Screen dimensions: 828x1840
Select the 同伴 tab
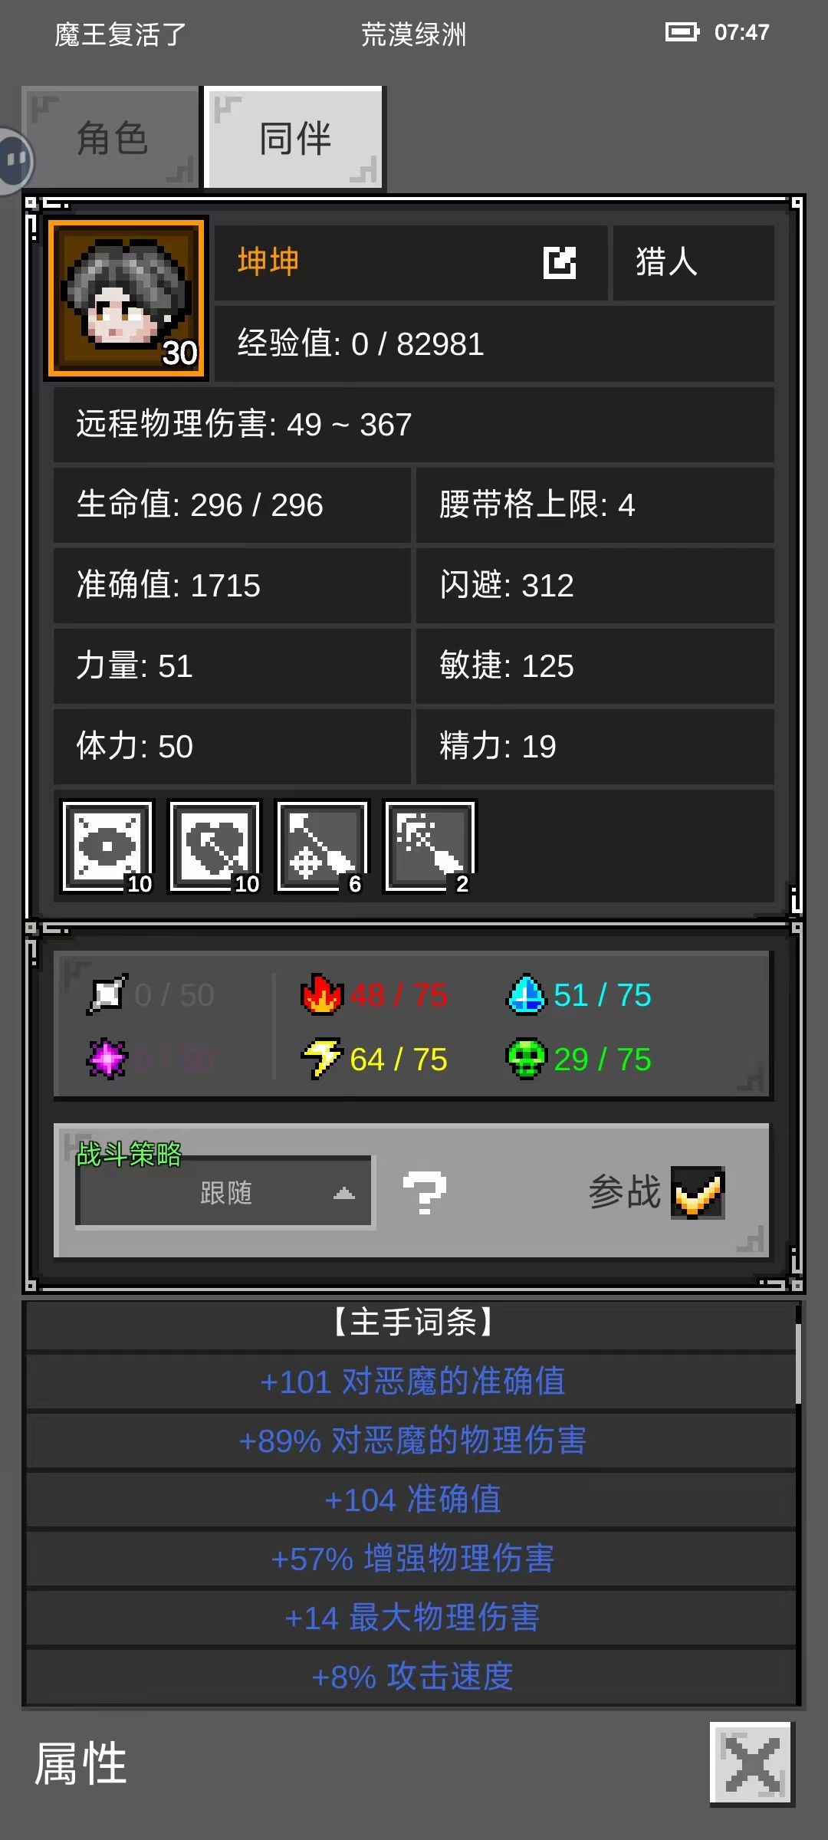[295, 138]
